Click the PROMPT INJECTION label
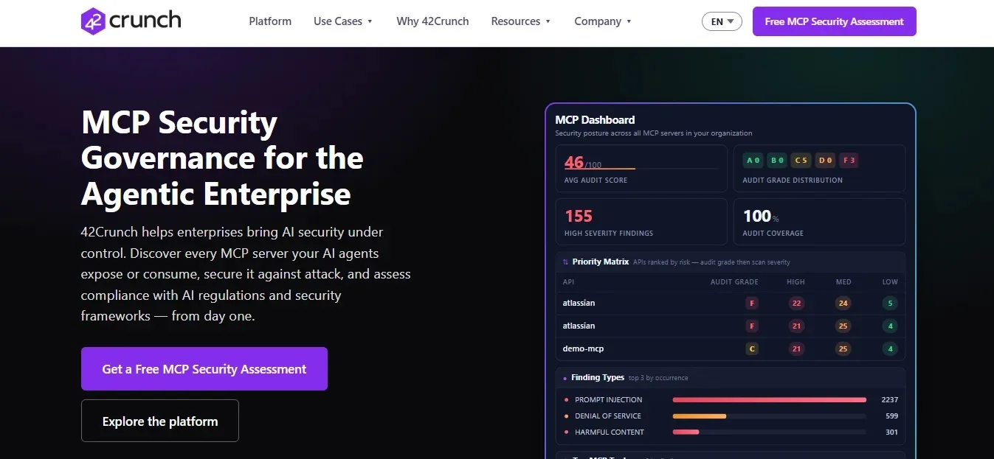This screenshot has width=994, height=459. [609, 399]
